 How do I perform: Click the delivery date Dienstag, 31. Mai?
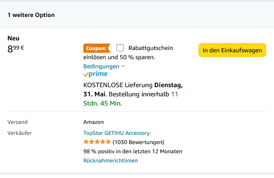[x=133, y=90]
